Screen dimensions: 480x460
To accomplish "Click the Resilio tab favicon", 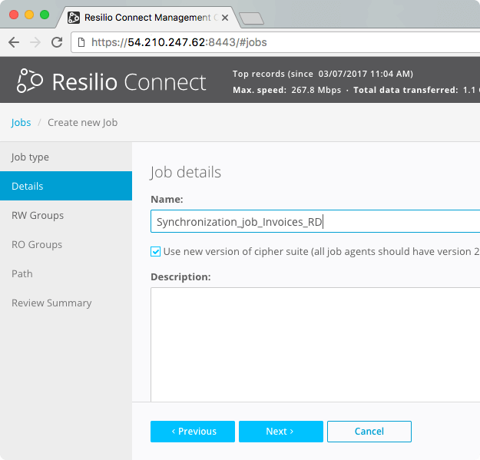I will pyautogui.click(x=74, y=18).
